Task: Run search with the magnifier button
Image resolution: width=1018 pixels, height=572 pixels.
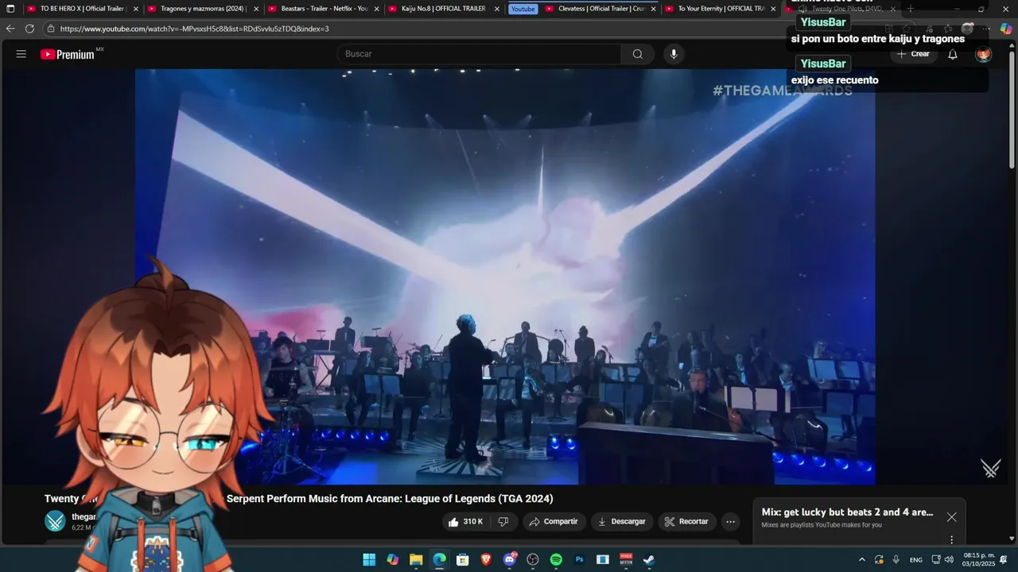Action: point(638,54)
